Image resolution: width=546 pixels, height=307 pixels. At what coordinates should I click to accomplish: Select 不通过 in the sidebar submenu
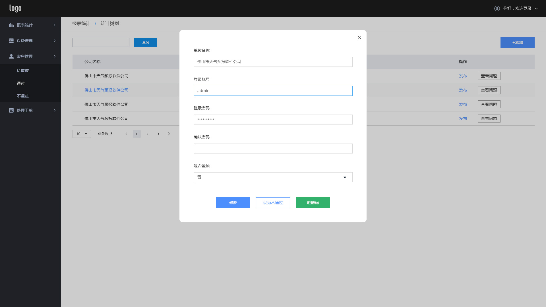pos(23,96)
